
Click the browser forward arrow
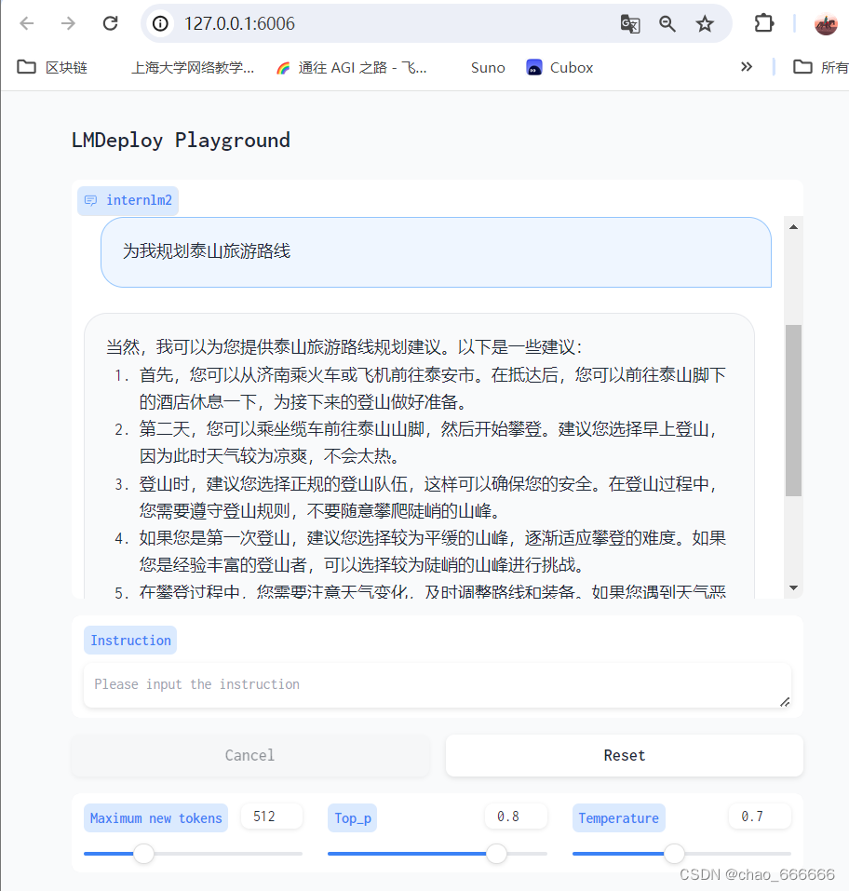[68, 23]
